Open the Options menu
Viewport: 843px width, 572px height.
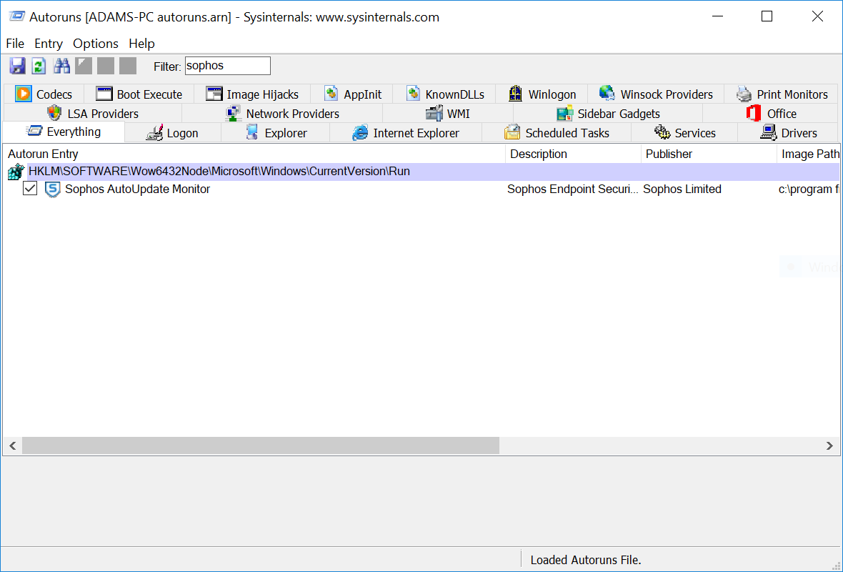96,44
